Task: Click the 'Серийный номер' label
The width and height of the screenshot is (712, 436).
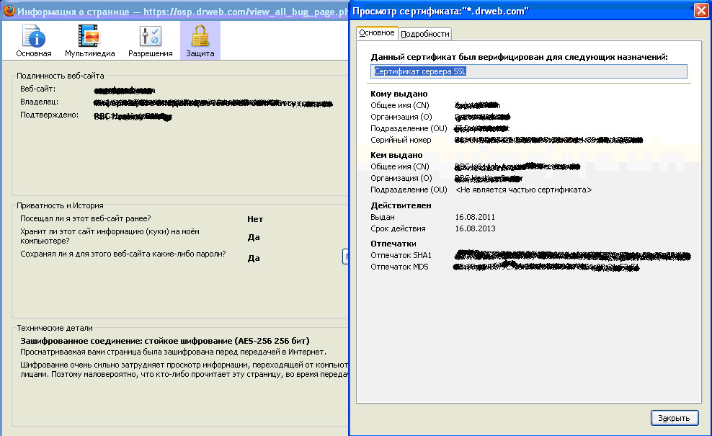Action: point(401,140)
